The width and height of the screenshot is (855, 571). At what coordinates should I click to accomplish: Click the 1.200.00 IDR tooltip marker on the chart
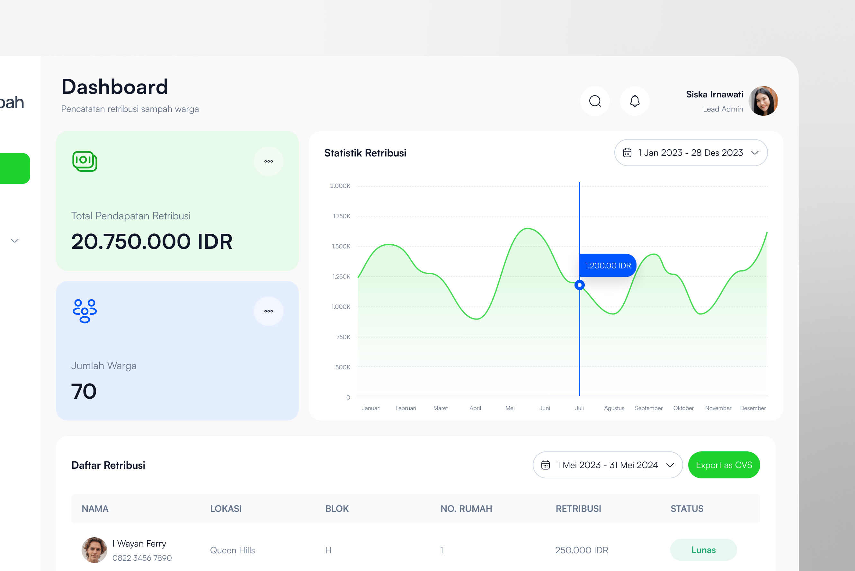click(579, 285)
